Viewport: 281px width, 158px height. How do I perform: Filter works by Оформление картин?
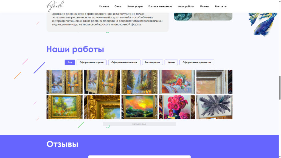point(92,62)
